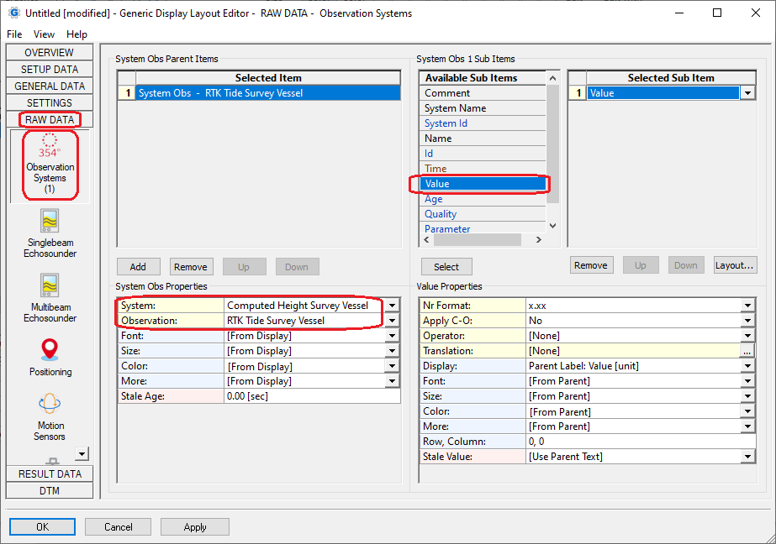Click the Positioning map pin icon
This screenshot has width=776, height=544.
pyautogui.click(x=50, y=349)
